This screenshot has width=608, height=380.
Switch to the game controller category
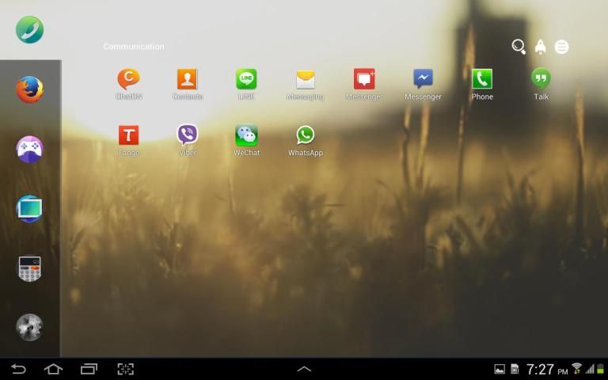coord(29,149)
